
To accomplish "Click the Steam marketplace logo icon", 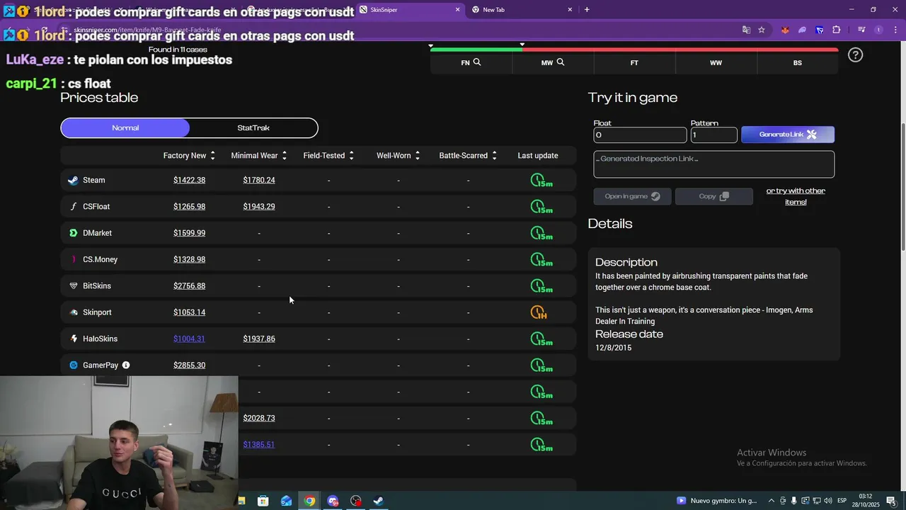I will click(x=73, y=180).
